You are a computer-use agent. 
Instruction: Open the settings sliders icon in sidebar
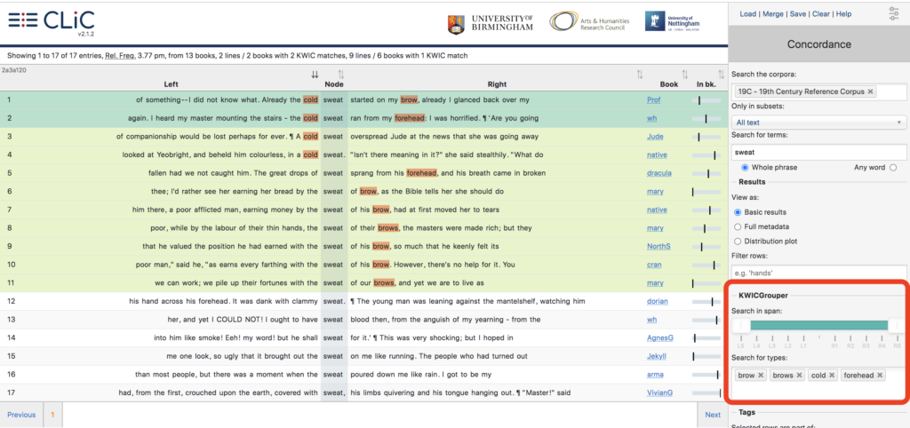point(893,13)
